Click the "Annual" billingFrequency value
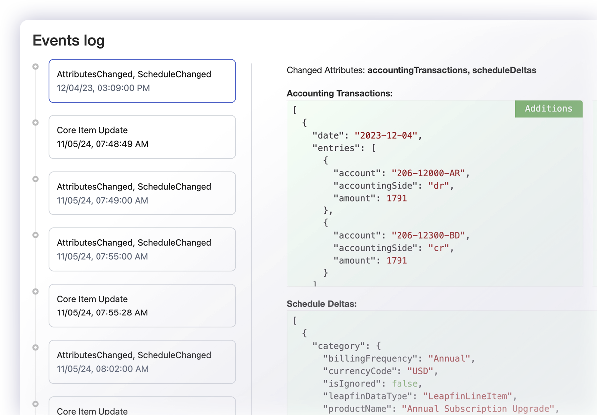This screenshot has width=597, height=415. [x=449, y=359]
